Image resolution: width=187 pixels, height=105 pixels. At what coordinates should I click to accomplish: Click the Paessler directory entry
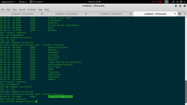pyautogui.click(x=53, y=60)
